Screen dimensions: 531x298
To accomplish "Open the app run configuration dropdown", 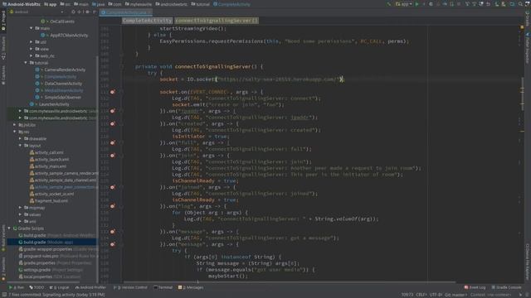I will pos(404,4).
